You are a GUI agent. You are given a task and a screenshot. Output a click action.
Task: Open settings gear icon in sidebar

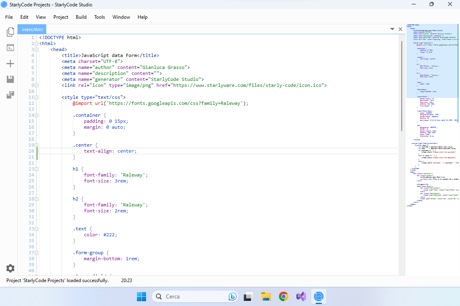point(10,268)
